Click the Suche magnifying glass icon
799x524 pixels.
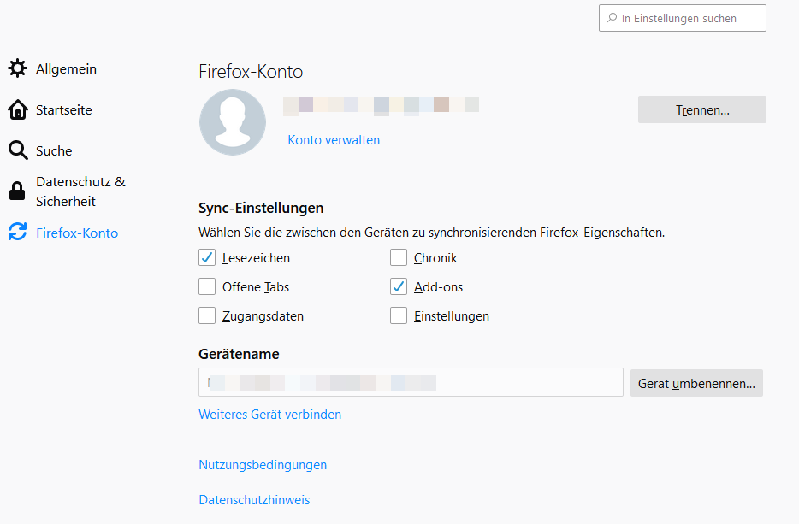[18, 150]
